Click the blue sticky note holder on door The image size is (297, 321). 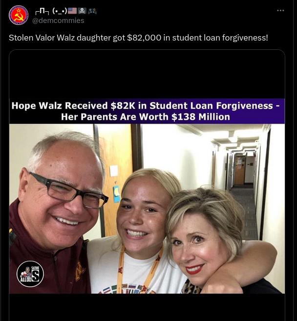[116, 194]
